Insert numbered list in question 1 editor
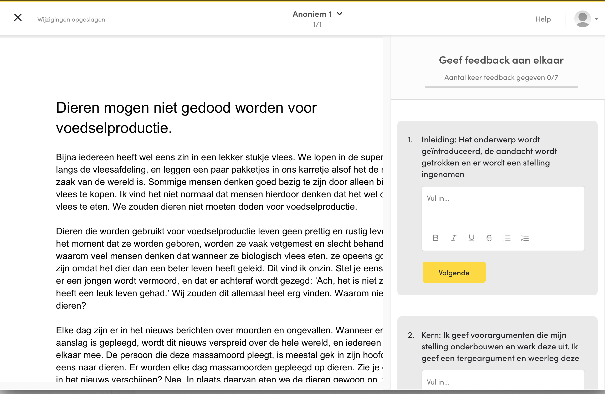The width and height of the screenshot is (605, 394). pos(525,238)
